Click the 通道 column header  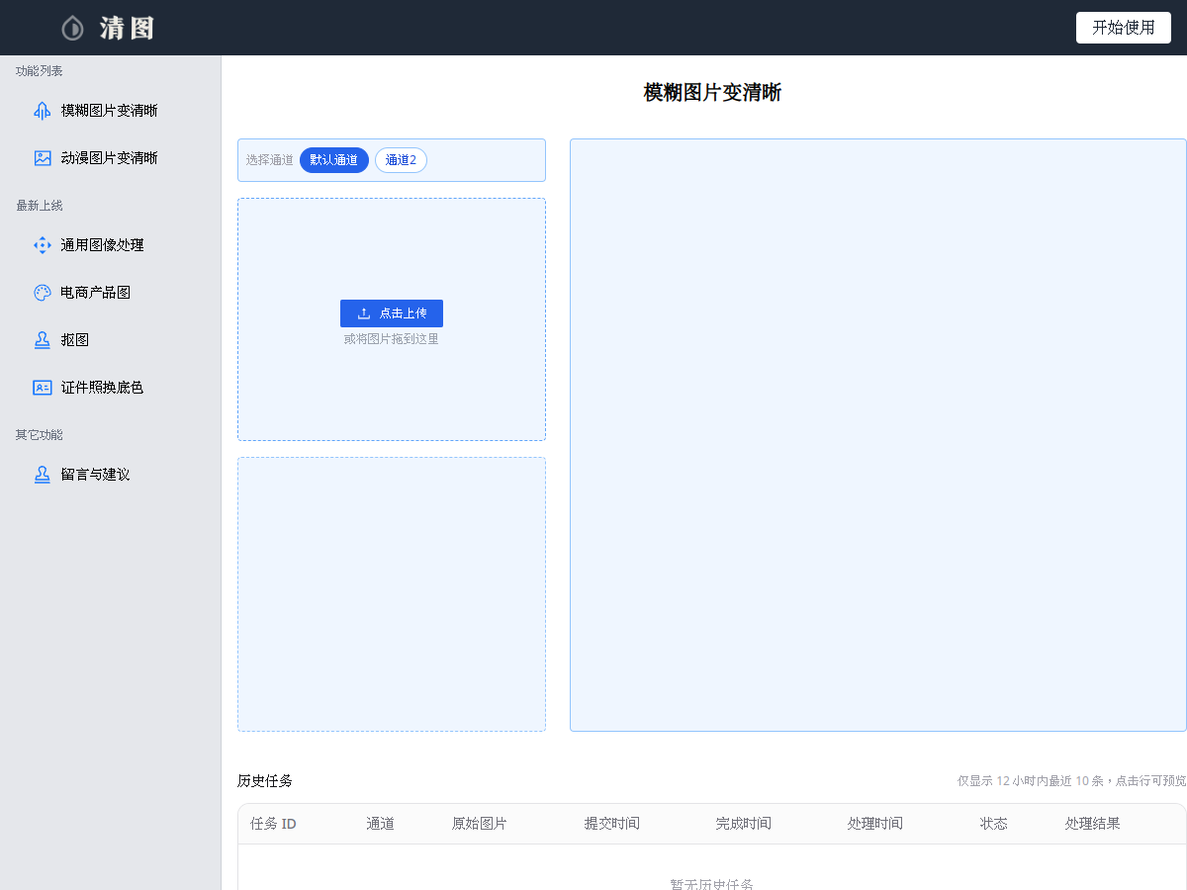[381, 824]
